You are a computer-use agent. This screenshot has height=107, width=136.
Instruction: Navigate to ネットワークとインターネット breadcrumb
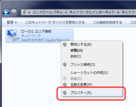click(x=92, y=12)
